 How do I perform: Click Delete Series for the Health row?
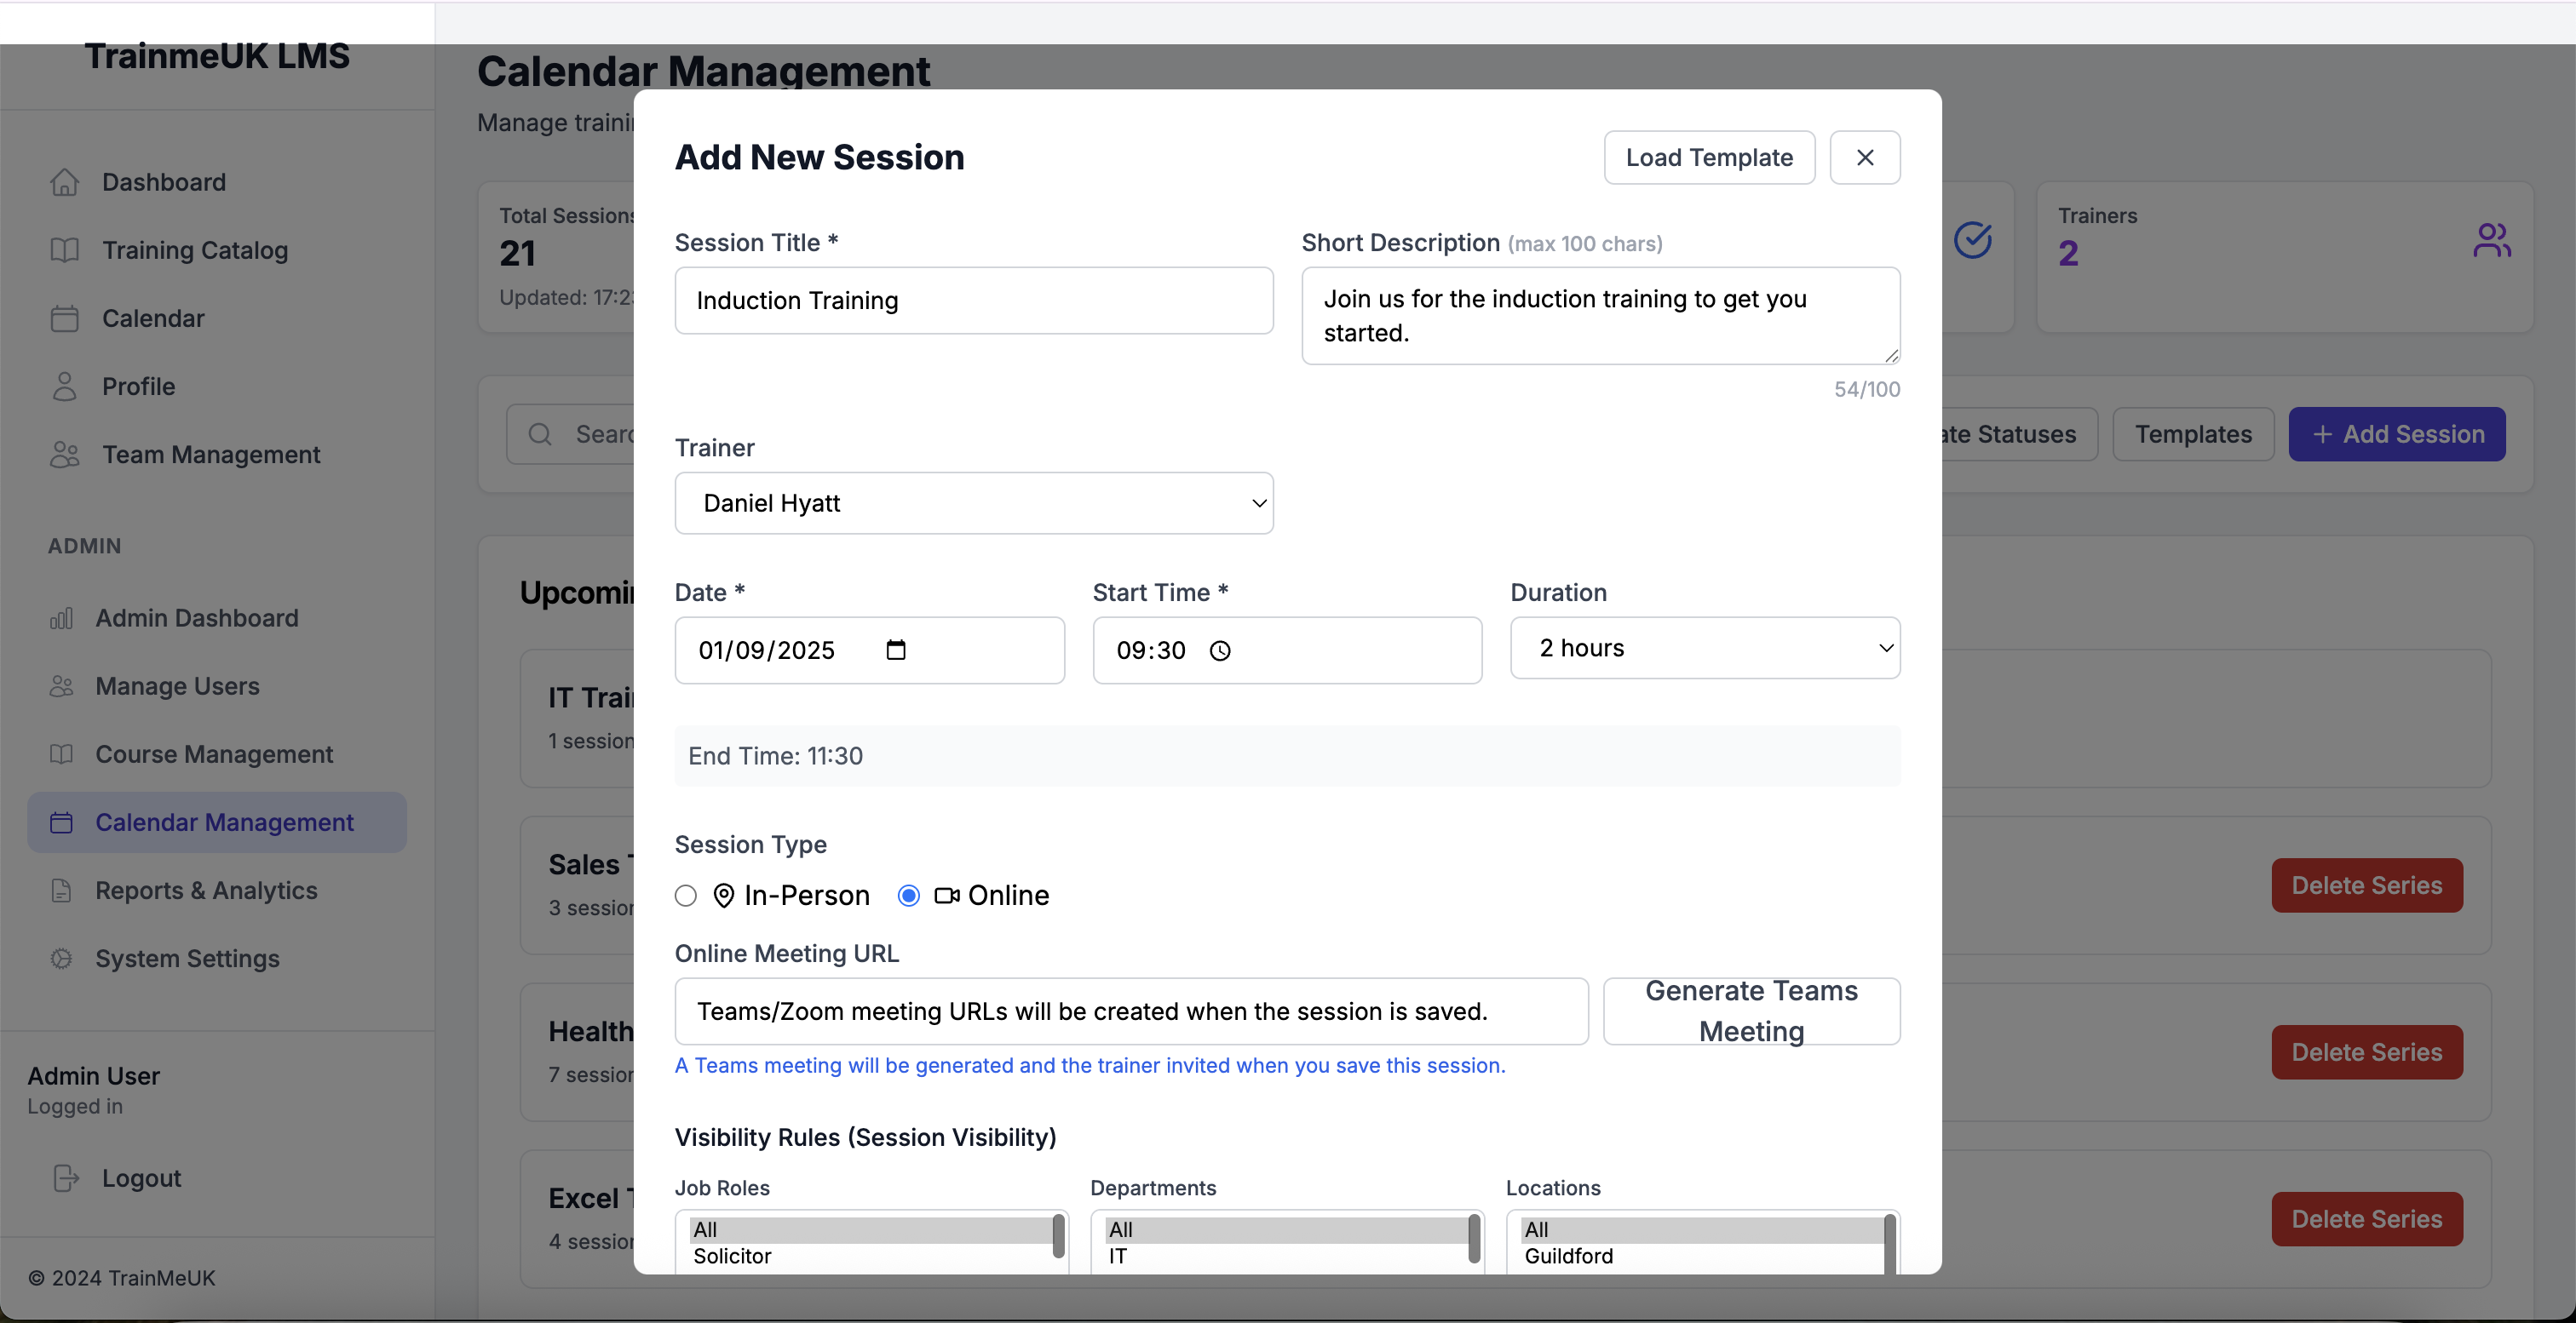(2366, 1052)
